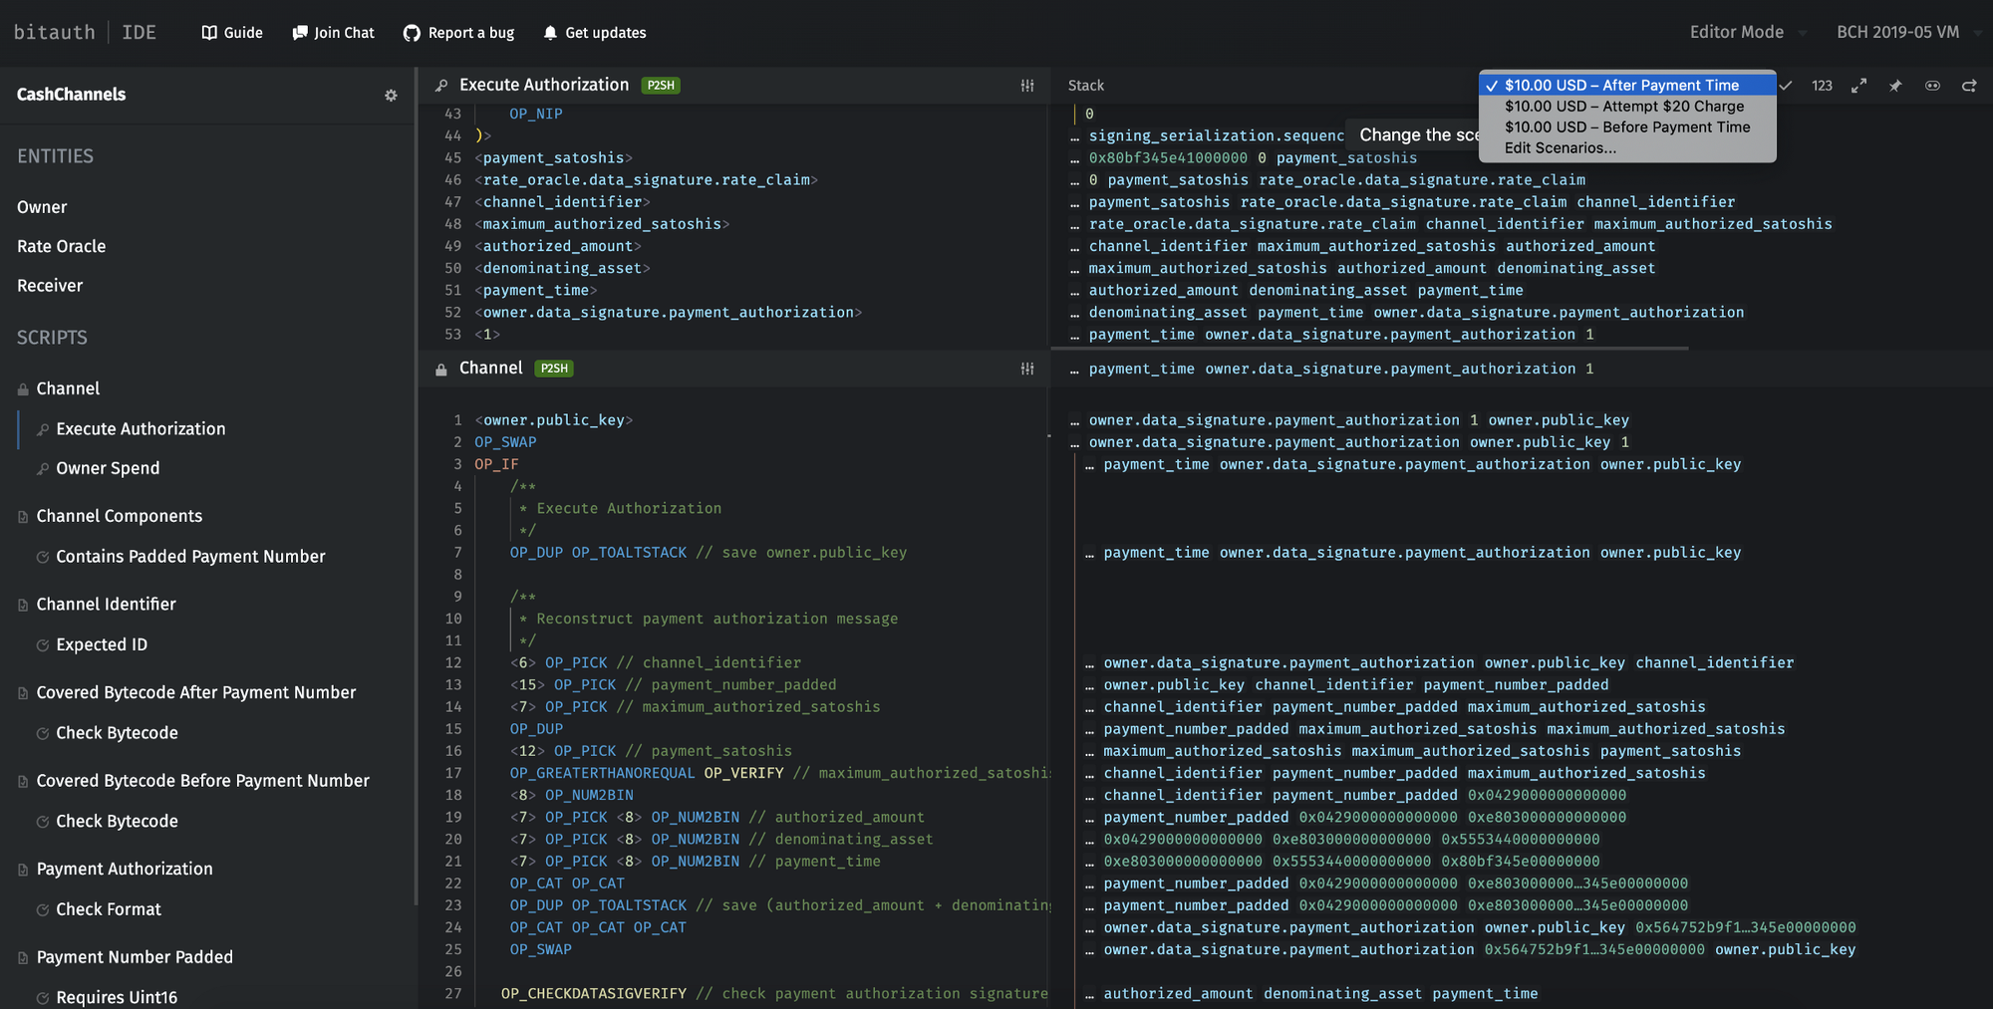This screenshot has height=1009, width=1993.
Task: Open Channel script settings sliders icon
Action: [x=1026, y=369]
